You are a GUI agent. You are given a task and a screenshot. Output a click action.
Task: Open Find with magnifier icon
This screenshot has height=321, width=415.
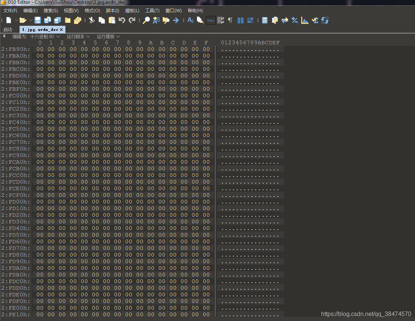tap(146, 20)
